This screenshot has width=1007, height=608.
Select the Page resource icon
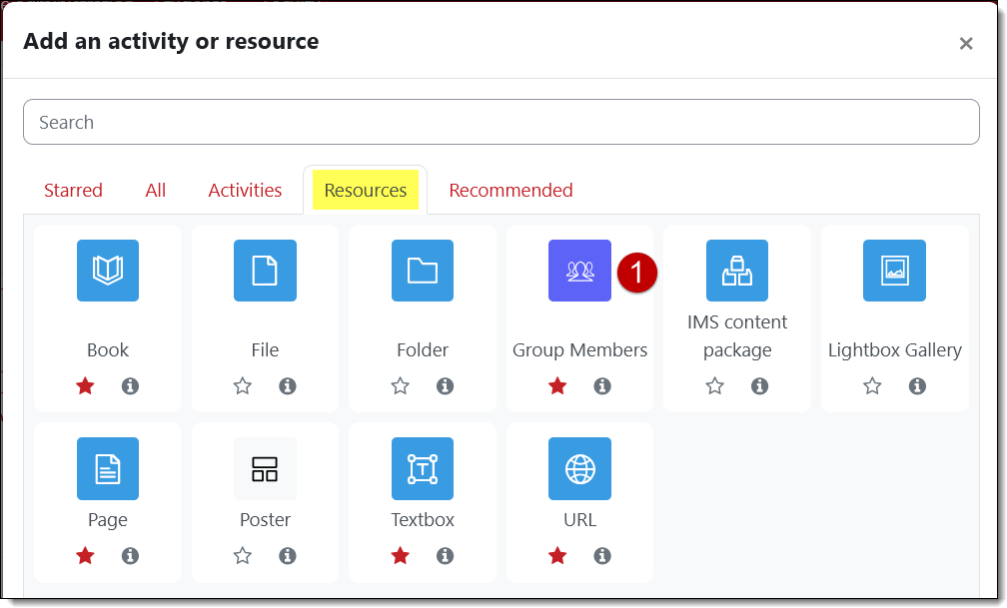click(x=108, y=468)
